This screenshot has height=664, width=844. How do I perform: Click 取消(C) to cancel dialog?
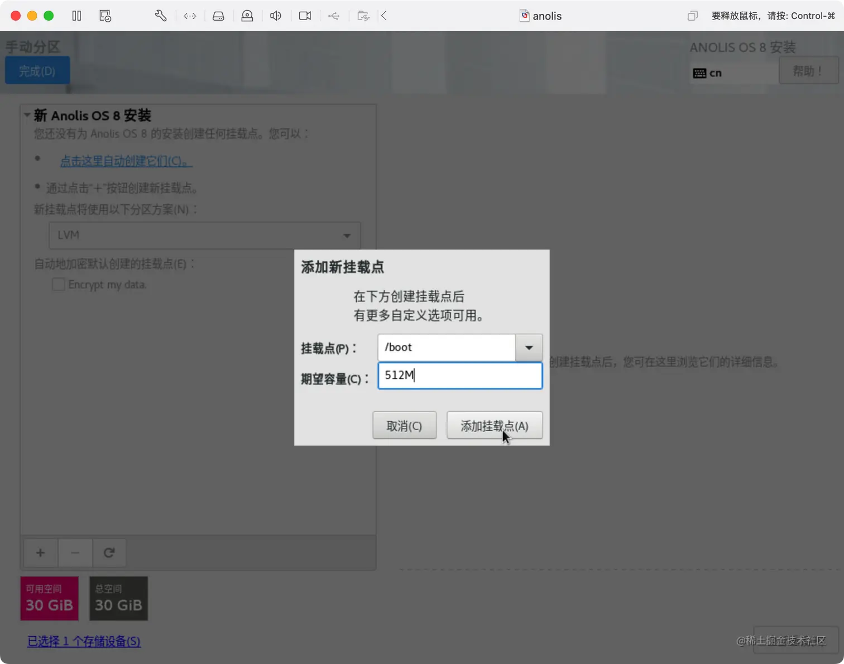(x=404, y=426)
